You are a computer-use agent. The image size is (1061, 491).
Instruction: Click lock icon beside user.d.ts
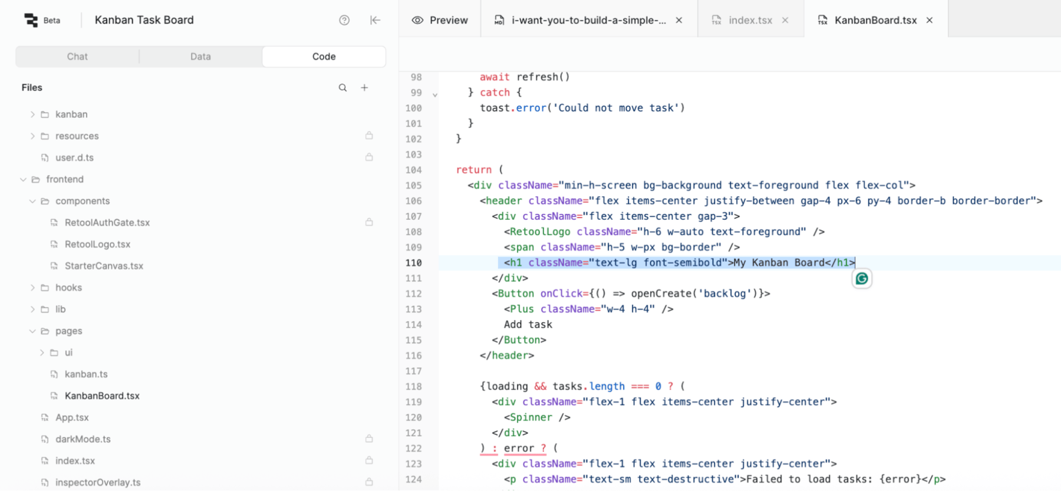(369, 157)
